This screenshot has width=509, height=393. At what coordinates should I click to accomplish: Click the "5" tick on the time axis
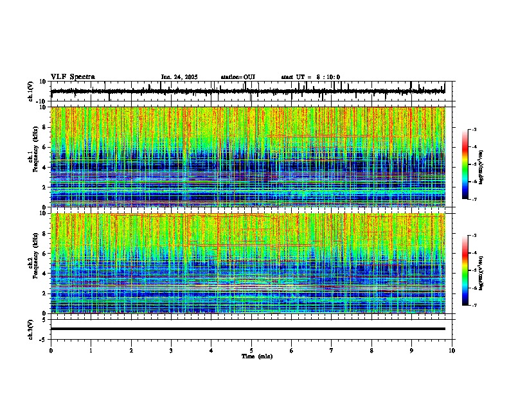click(251, 351)
